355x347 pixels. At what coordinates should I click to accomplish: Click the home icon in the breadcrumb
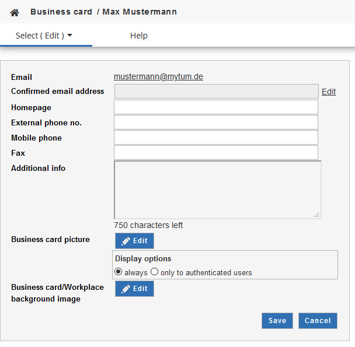[15, 12]
